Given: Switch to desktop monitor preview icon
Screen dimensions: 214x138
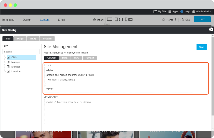Looking at the screenshot, I should (110, 20).
